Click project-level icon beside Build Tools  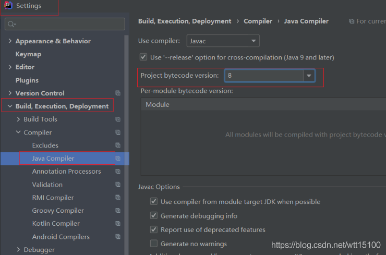coord(118,119)
